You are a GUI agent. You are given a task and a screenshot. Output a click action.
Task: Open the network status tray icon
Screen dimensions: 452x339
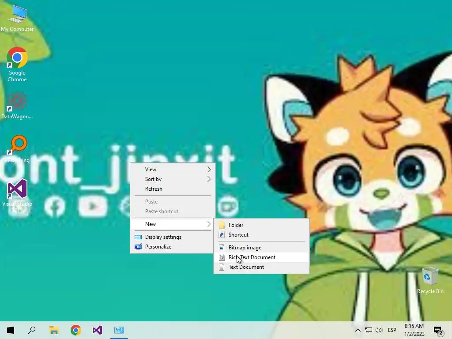click(369, 330)
